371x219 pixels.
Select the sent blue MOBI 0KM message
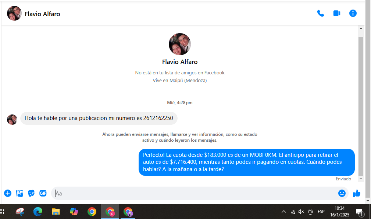click(247, 162)
